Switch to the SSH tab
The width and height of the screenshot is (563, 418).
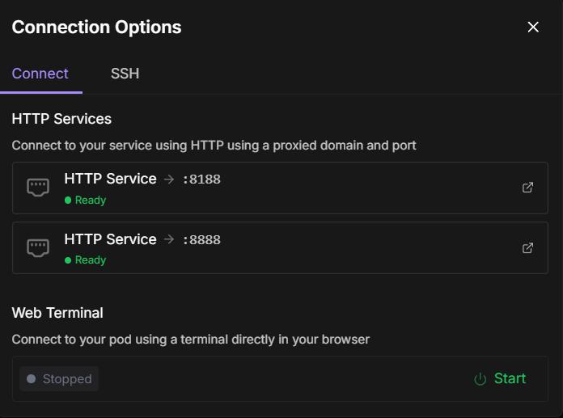125,74
